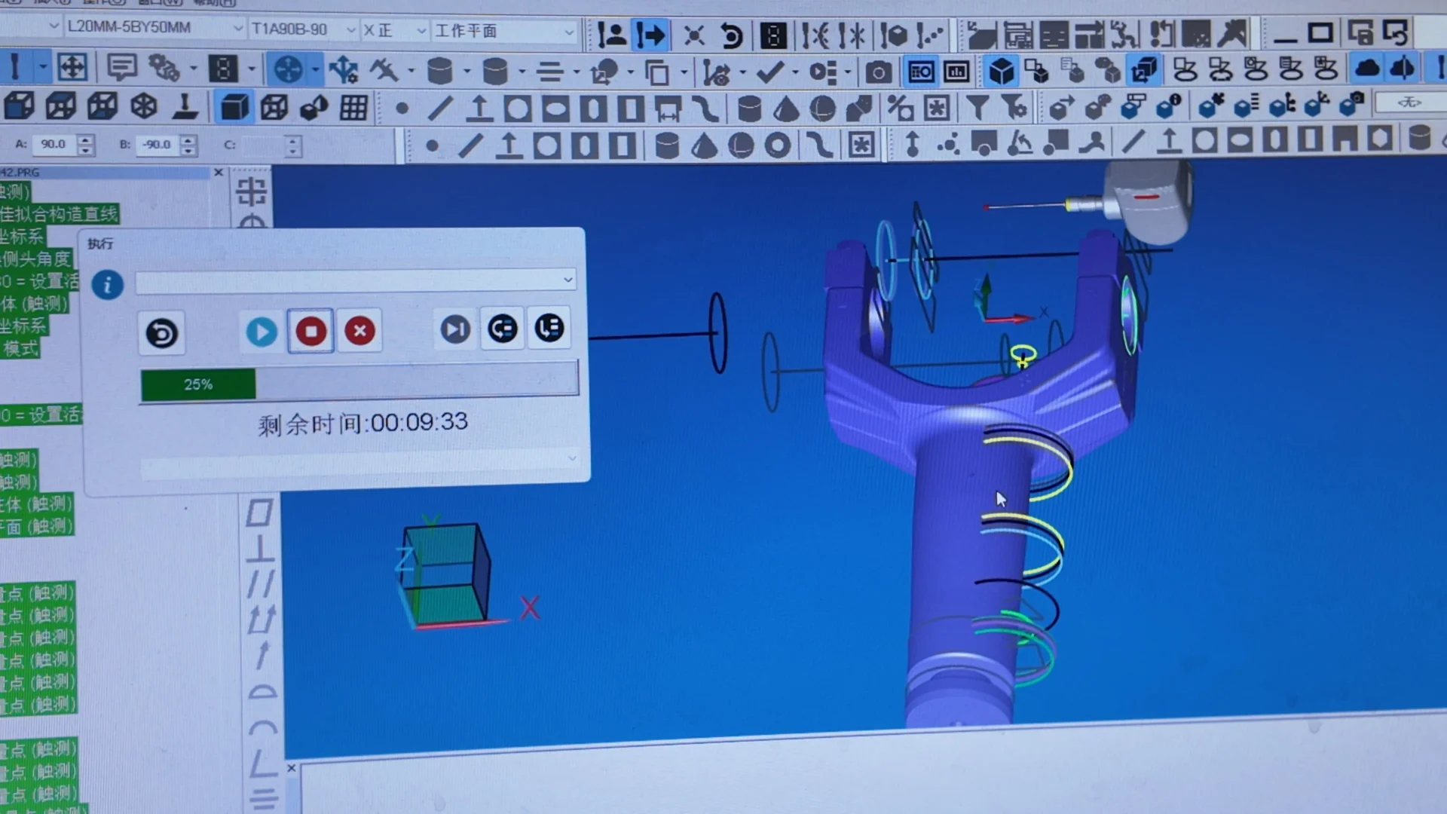The width and height of the screenshot is (1447, 814).
Task: Click the torus ring feature icon
Action: tap(777, 144)
